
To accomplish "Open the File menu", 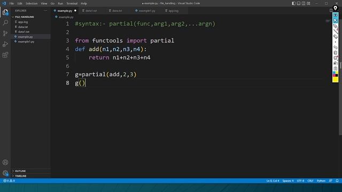I will 12,4.
